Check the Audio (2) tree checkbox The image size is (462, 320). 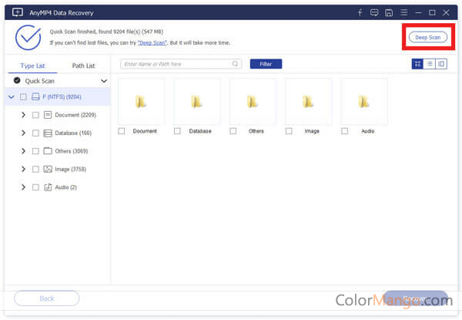[35, 187]
